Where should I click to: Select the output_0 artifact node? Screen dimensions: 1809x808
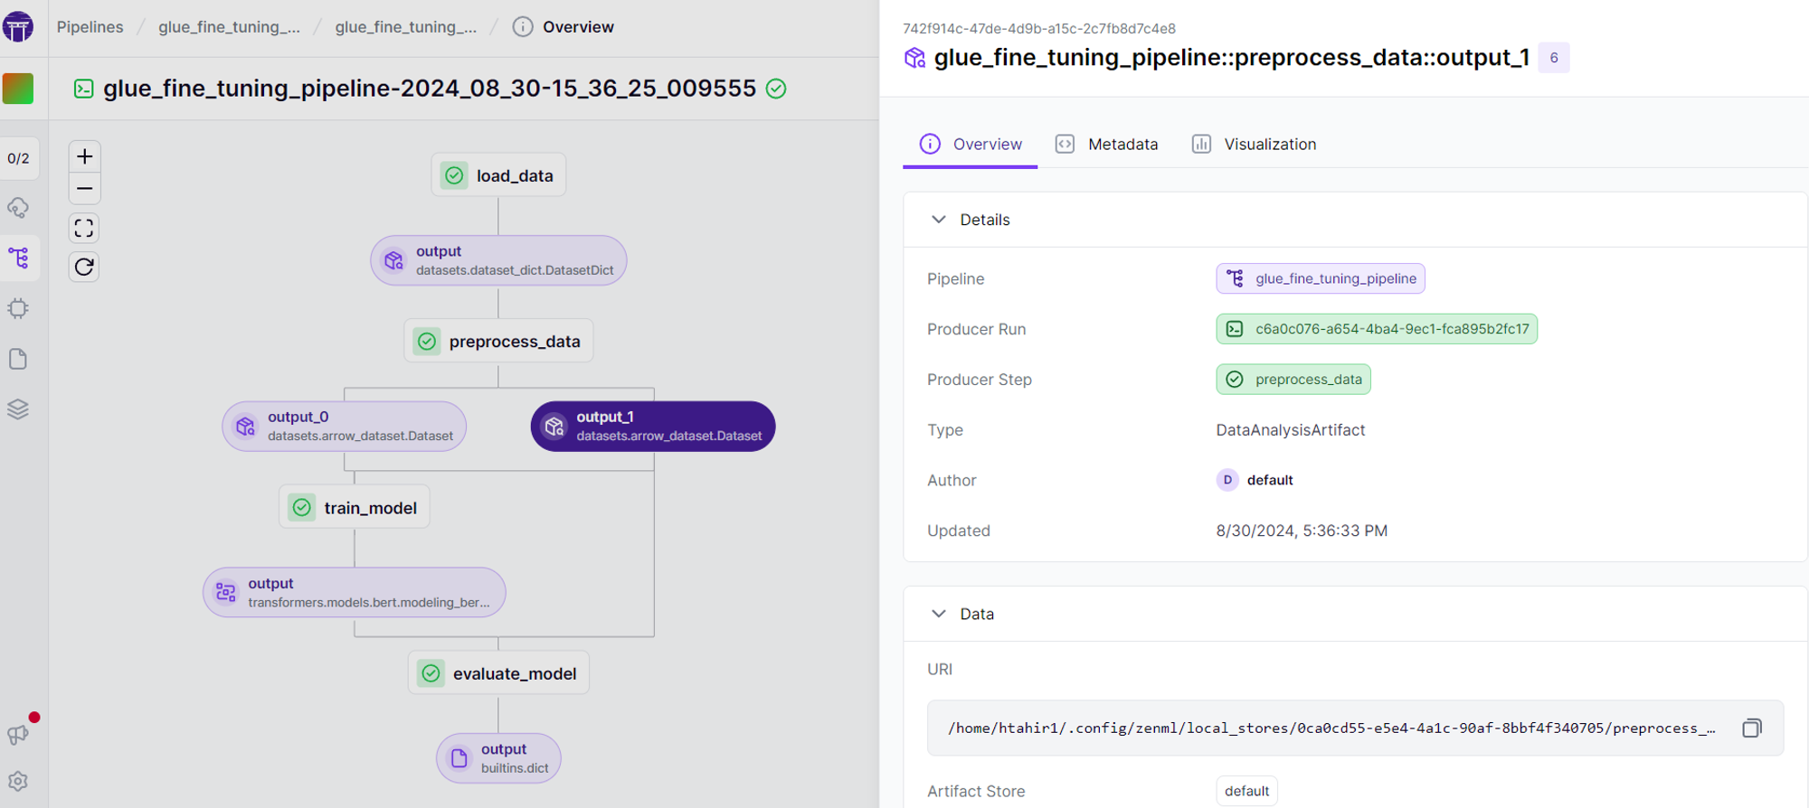(x=345, y=427)
